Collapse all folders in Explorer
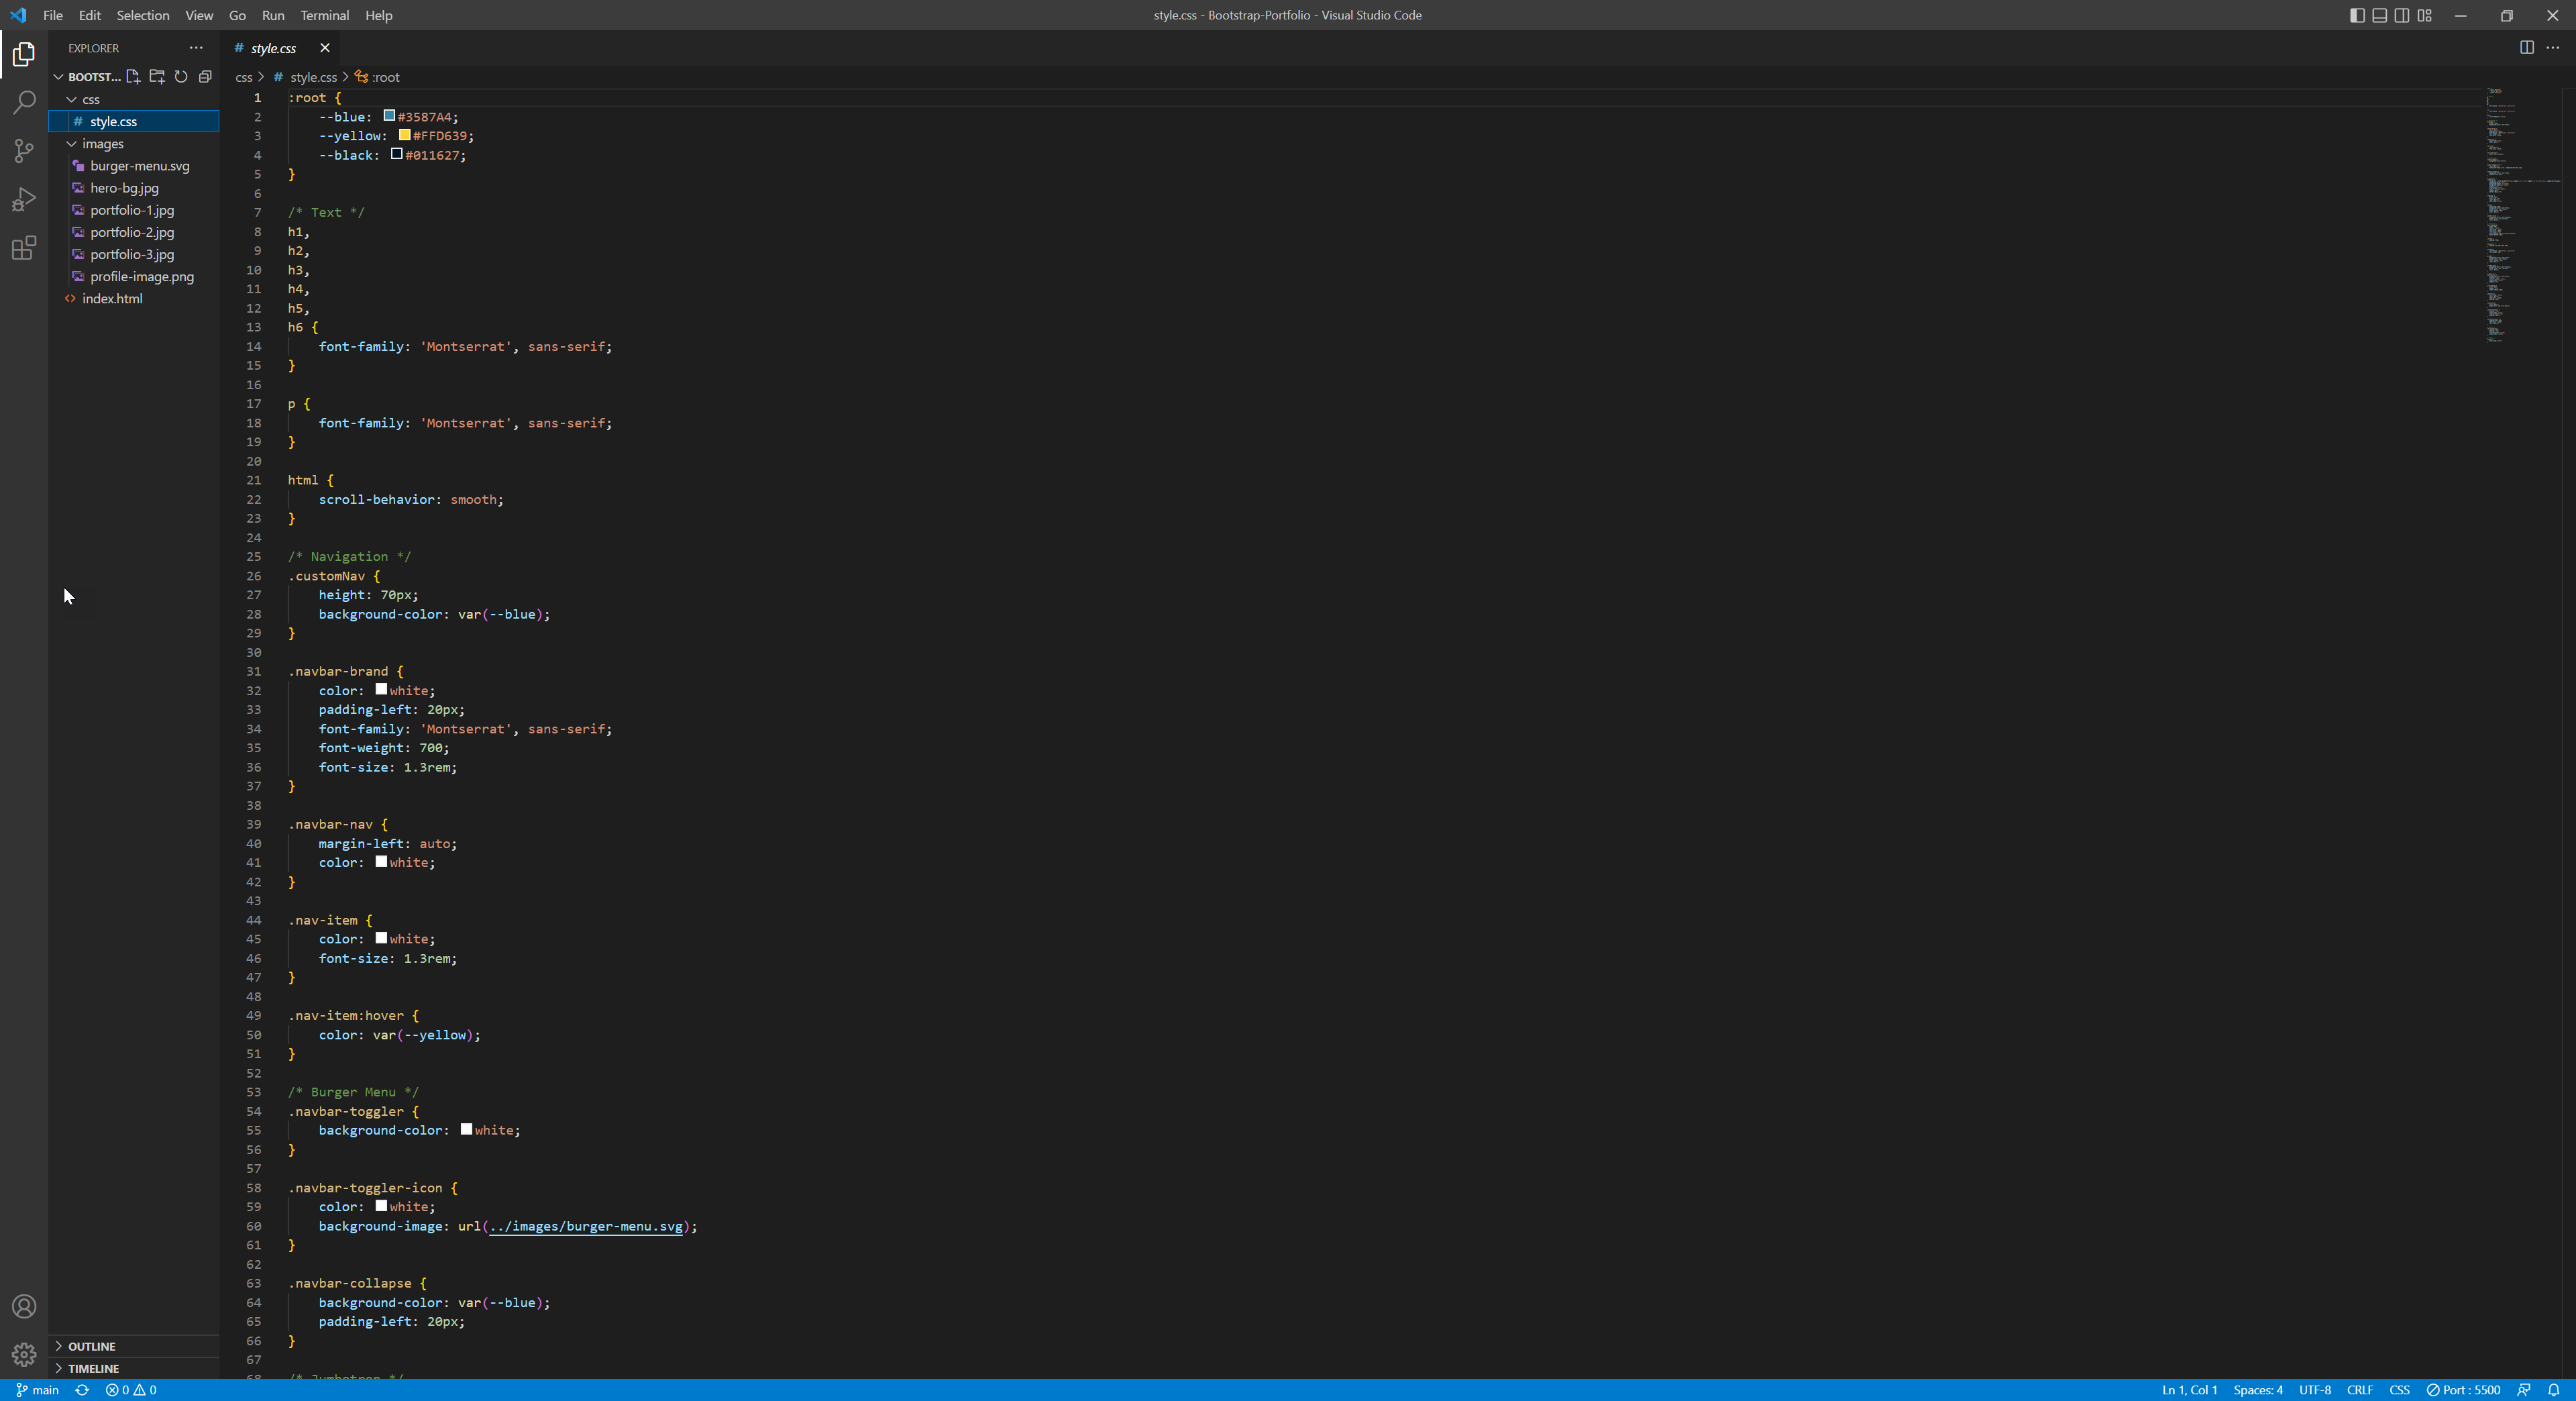The image size is (2576, 1401). point(205,76)
